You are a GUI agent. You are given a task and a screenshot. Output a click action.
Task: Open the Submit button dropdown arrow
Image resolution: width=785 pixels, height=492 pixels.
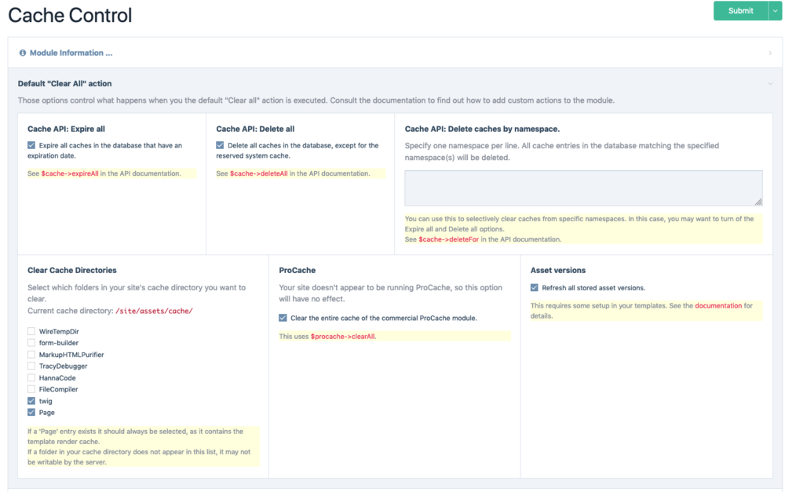pos(776,11)
